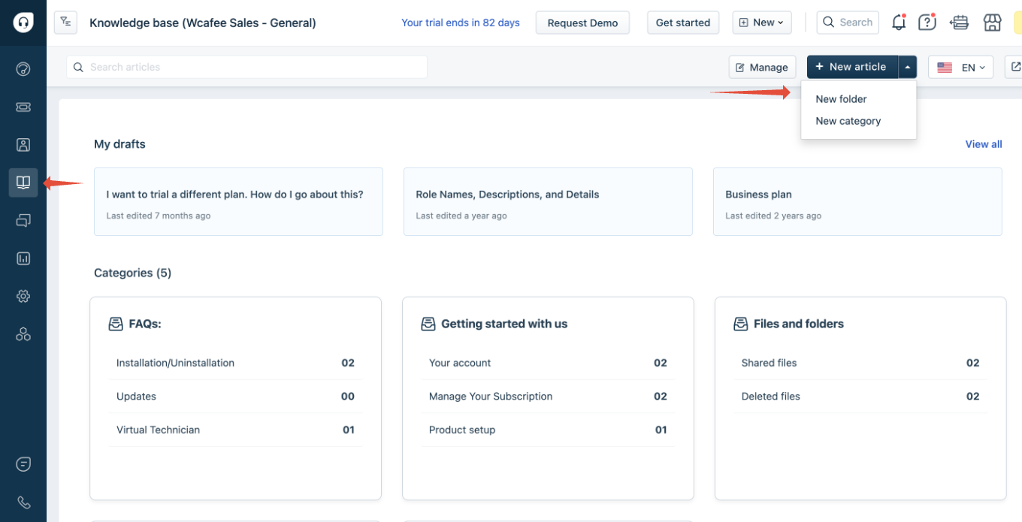Toggle the filter panel icon beside title

pos(65,23)
